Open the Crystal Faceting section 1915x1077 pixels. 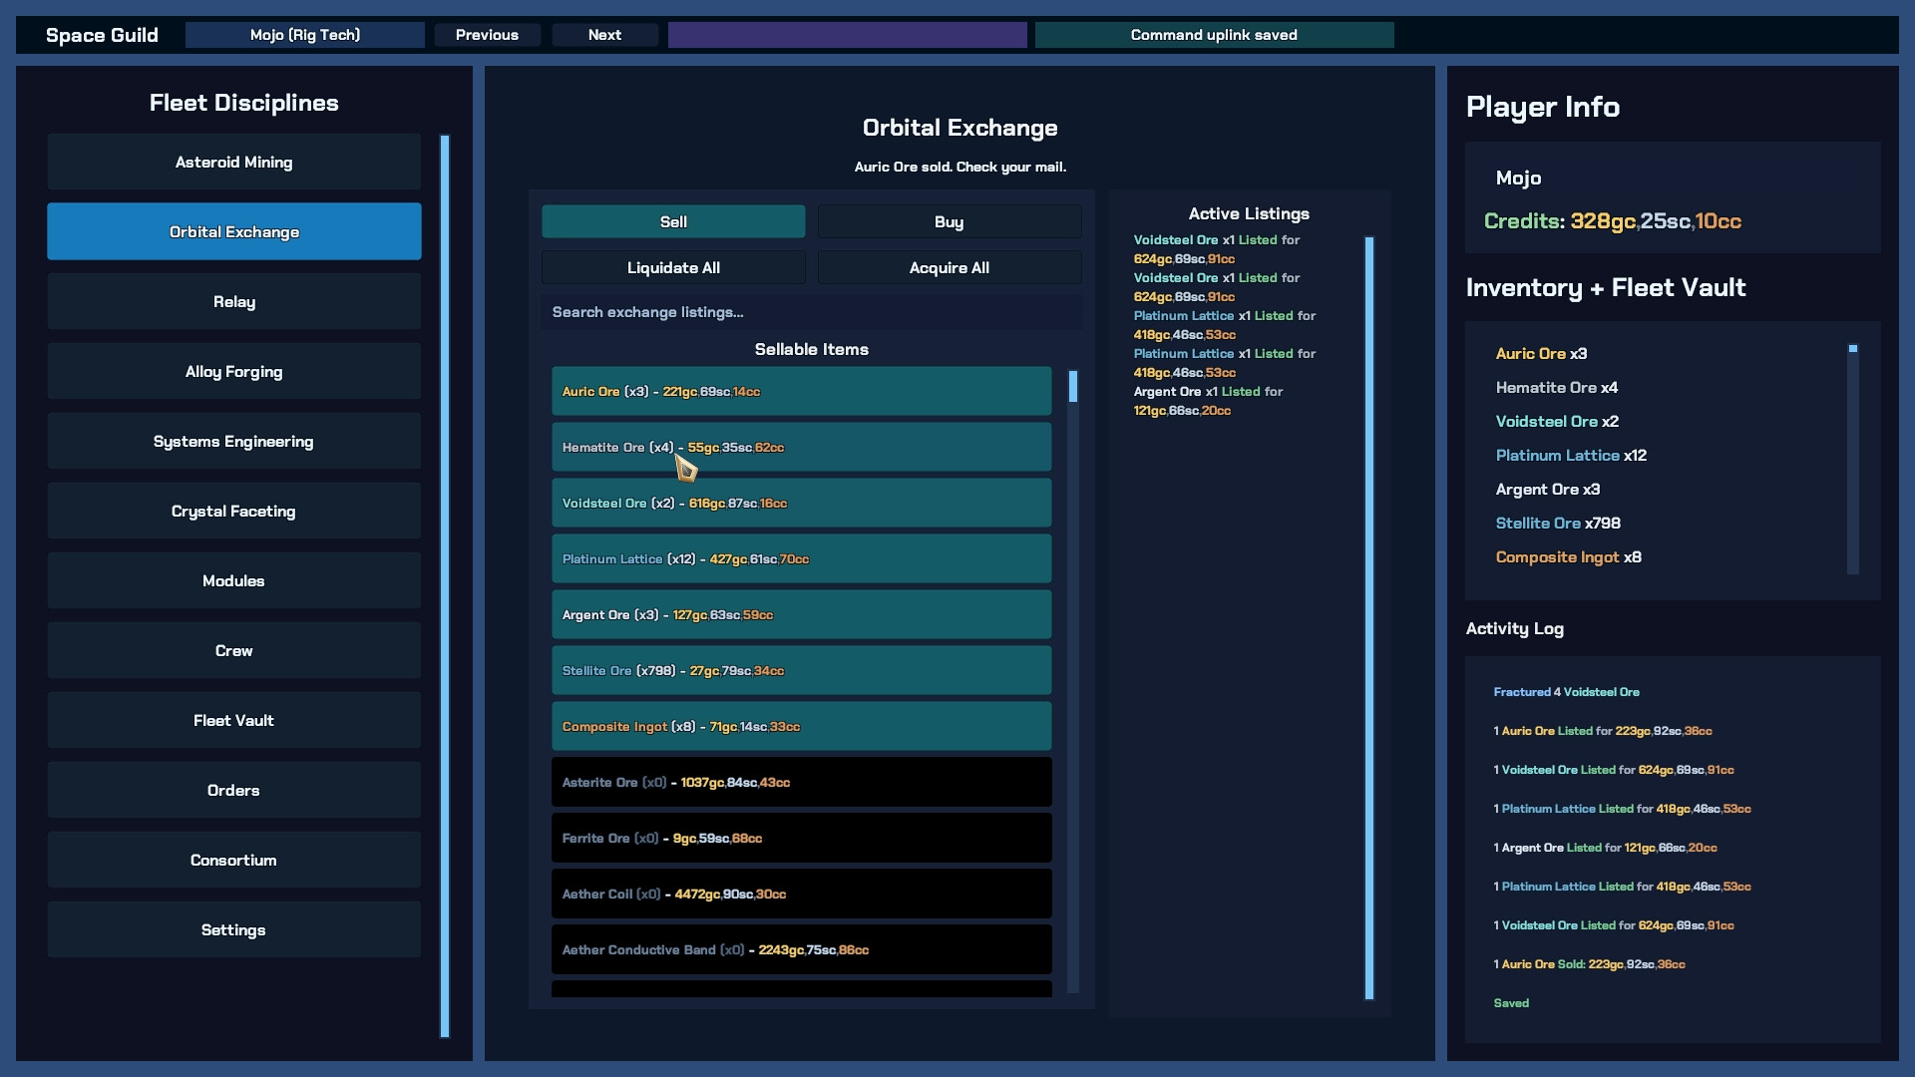pyautogui.click(x=232, y=510)
